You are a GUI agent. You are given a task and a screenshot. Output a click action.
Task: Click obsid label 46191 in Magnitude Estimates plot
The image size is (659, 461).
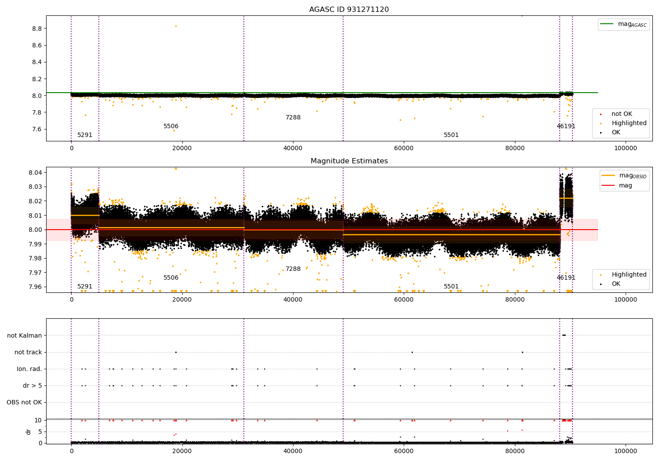[566, 278]
